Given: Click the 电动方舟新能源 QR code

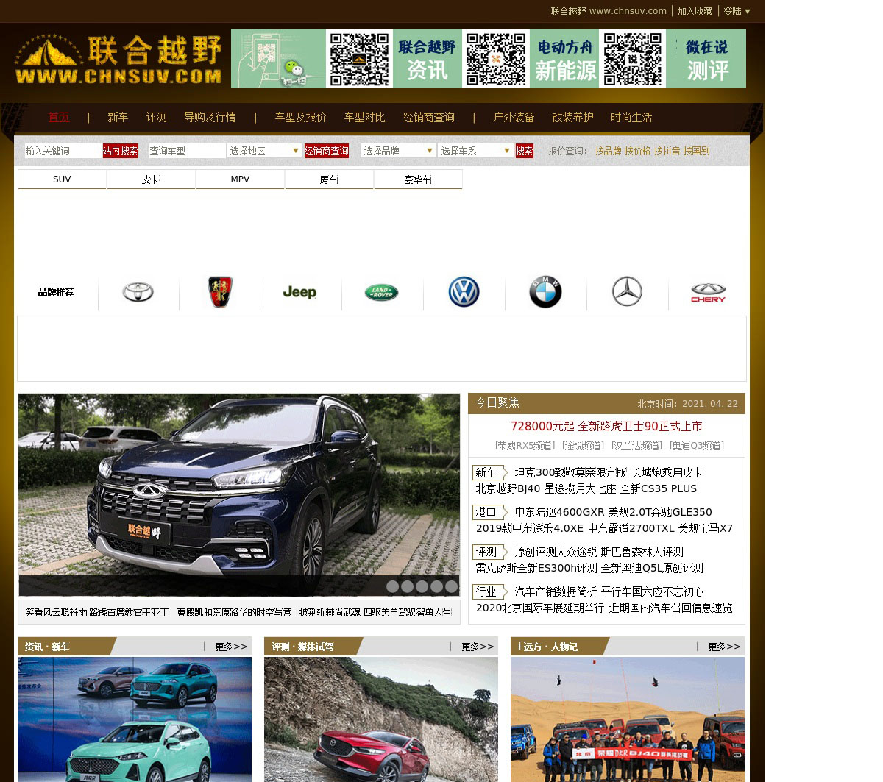Looking at the screenshot, I should (x=496, y=59).
